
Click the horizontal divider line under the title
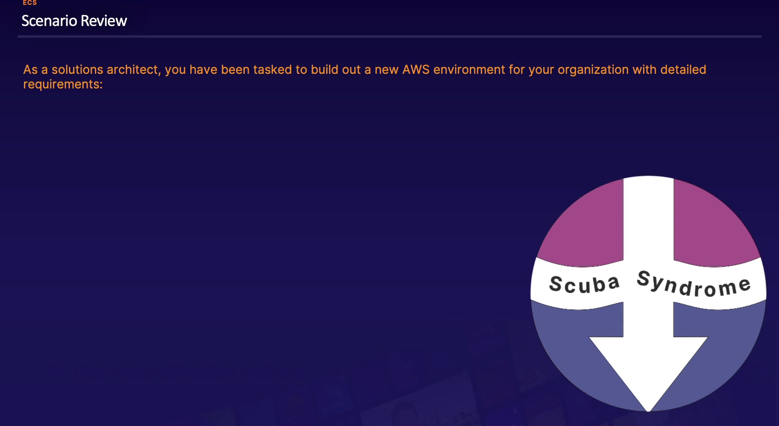pyautogui.click(x=389, y=37)
